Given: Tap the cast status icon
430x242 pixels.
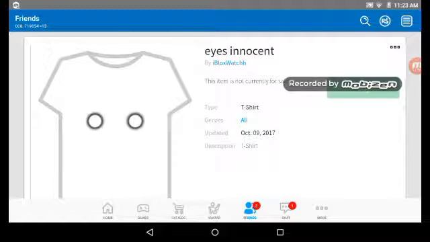Looking at the screenshot, I should (x=370, y=5).
